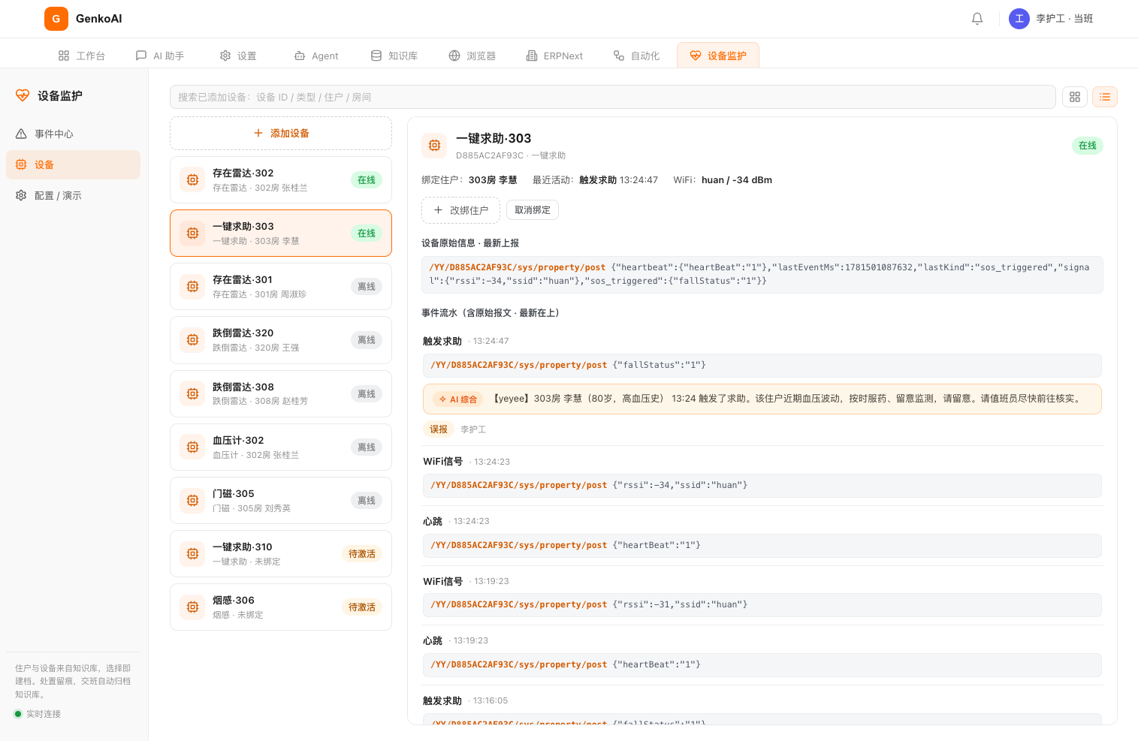The image size is (1138, 741).
Task: Select 设备 in the sidebar
Action: click(x=73, y=164)
